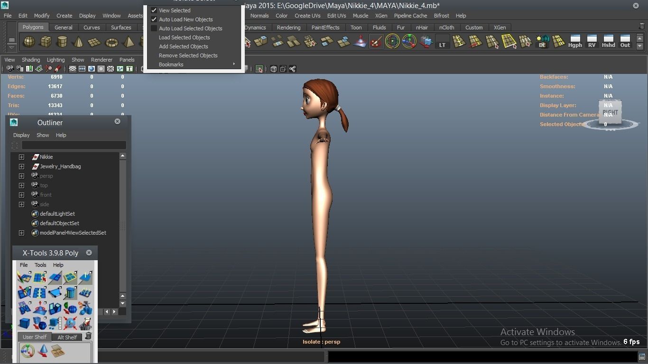Create a polygon cube from the shelf
Screen dimensions: 648x364
point(46,42)
